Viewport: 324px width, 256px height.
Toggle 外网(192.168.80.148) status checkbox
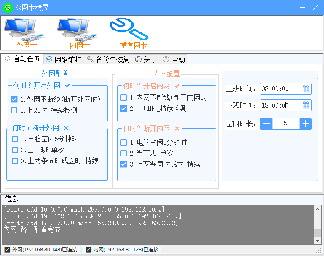tap(7, 250)
